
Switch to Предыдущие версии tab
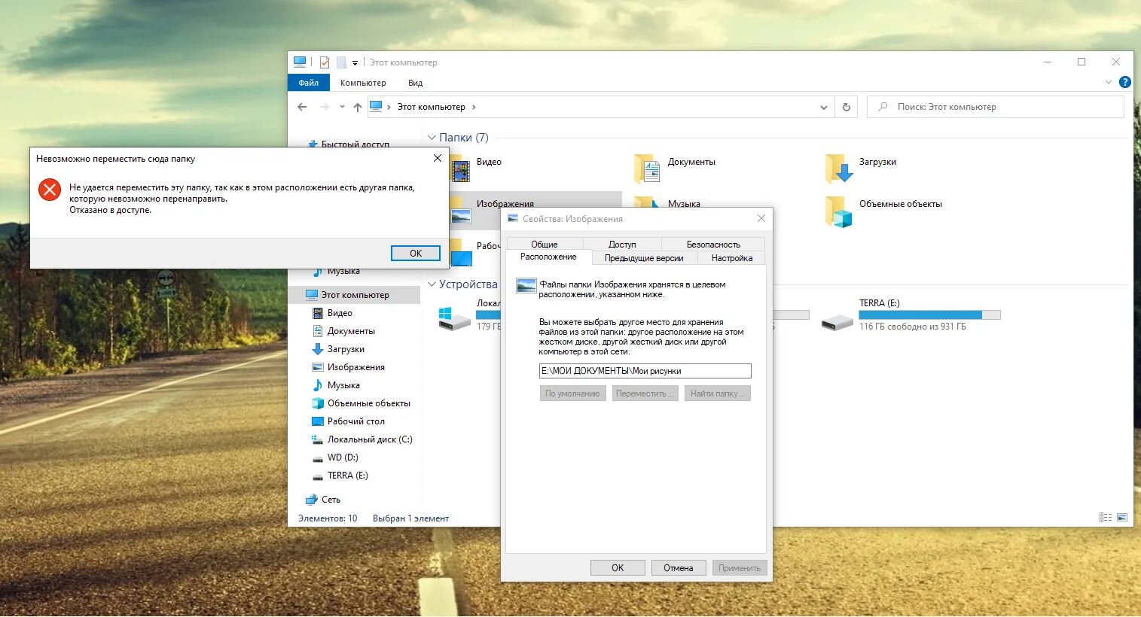[x=644, y=258]
